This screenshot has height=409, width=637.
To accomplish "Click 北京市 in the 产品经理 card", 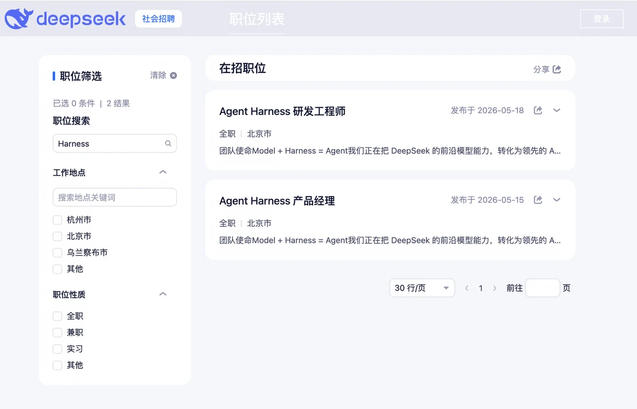I will point(259,223).
